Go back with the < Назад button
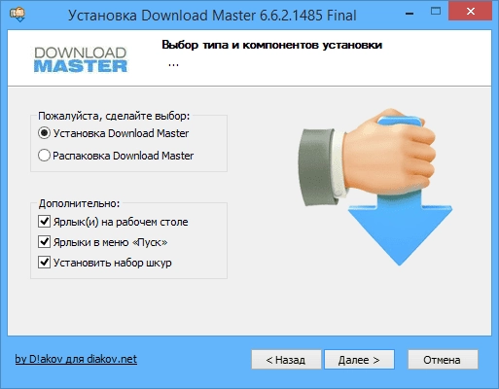This screenshot has width=499, height=389. point(286,360)
